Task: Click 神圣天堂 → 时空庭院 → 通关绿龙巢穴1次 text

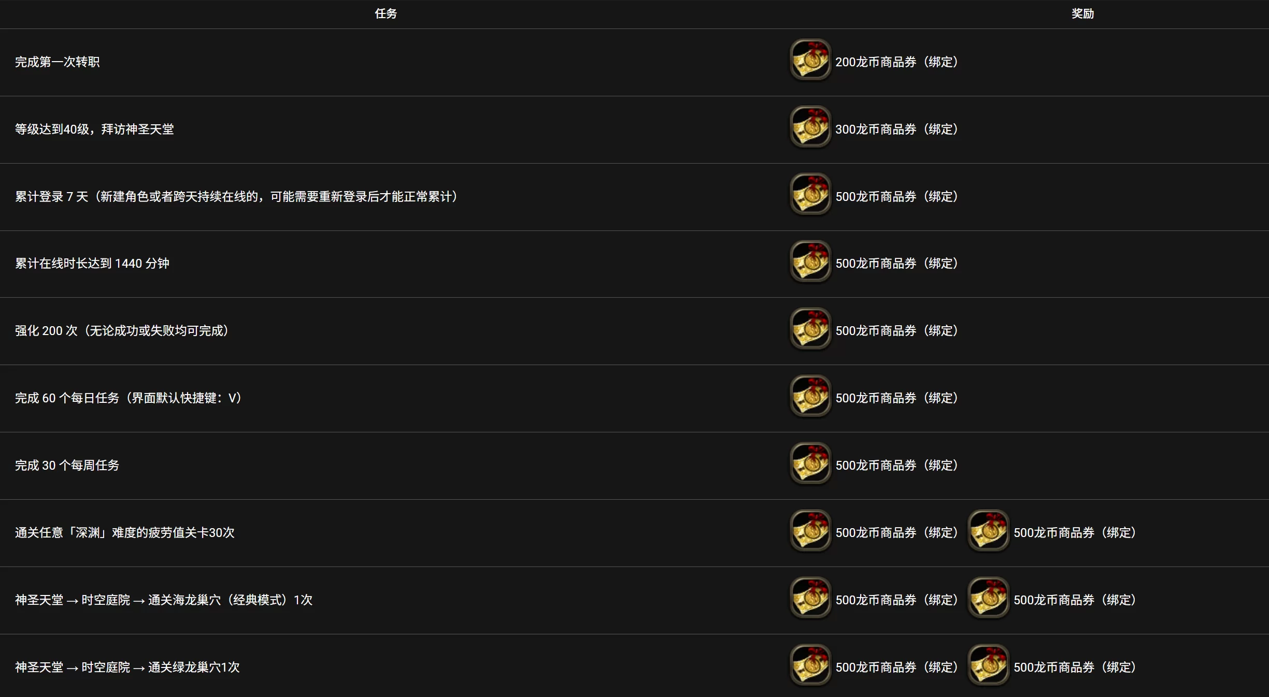Action: pos(127,667)
